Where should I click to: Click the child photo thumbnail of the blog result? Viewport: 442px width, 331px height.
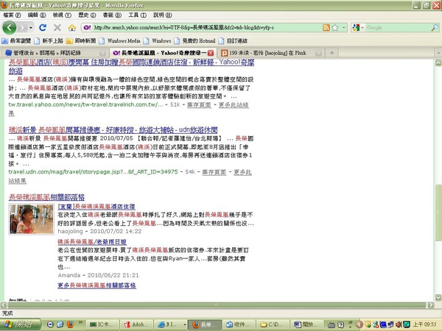[31, 219]
